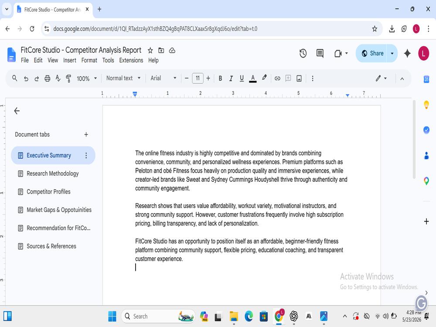Open File Explorer from the taskbar

(x=234, y=316)
